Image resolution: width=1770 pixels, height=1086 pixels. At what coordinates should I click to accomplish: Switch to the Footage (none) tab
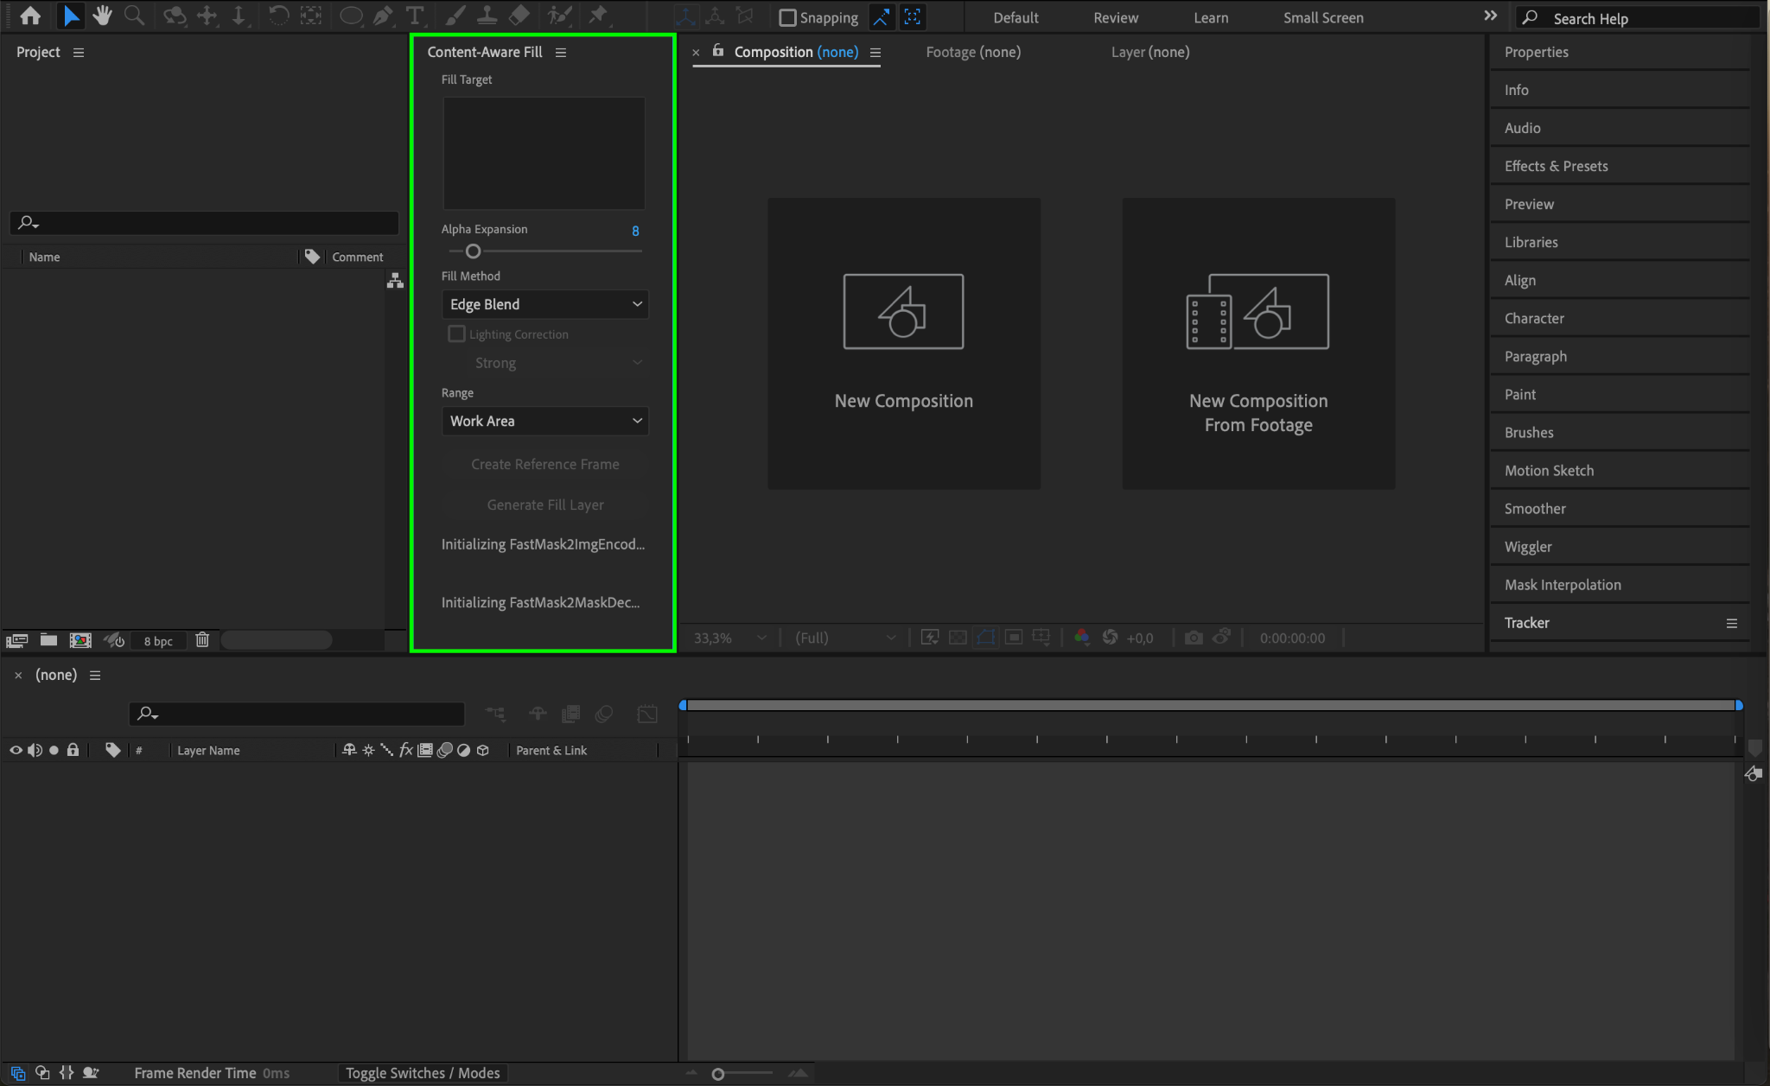973,52
